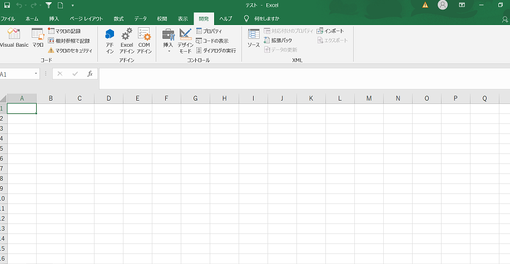Open the COM アドイン dialog

coord(144,41)
